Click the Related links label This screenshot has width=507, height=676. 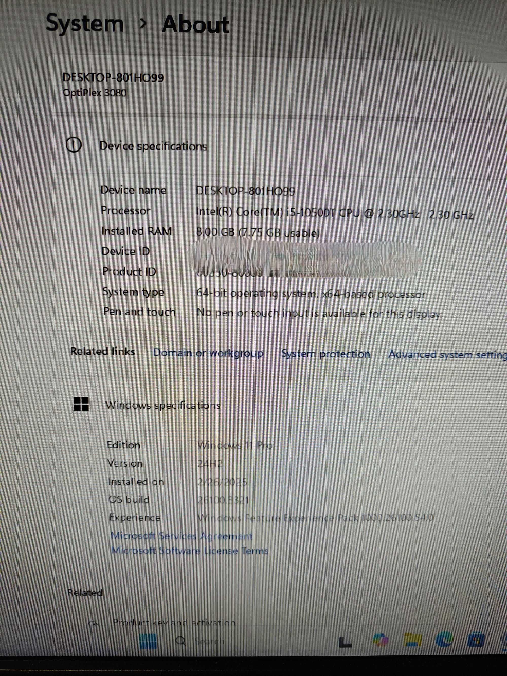click(x=103, y=352)
